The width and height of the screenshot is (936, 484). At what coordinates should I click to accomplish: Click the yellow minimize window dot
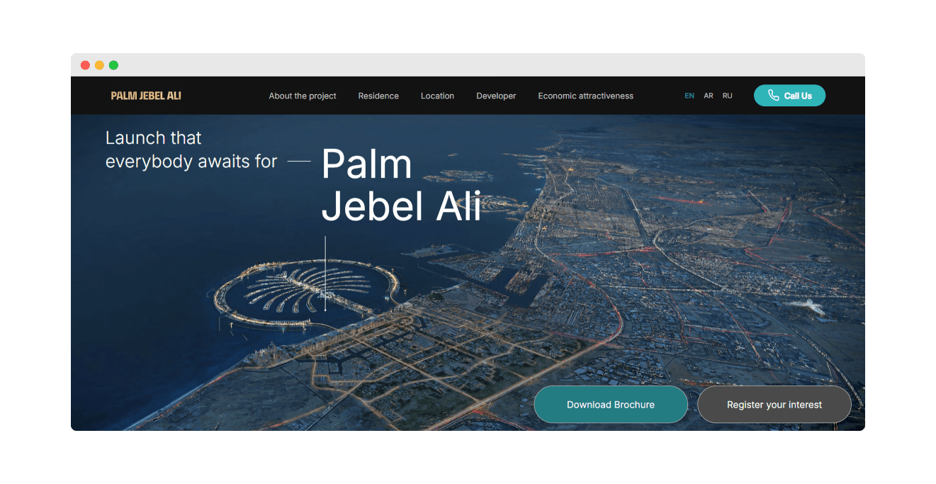tap(99, 65)
